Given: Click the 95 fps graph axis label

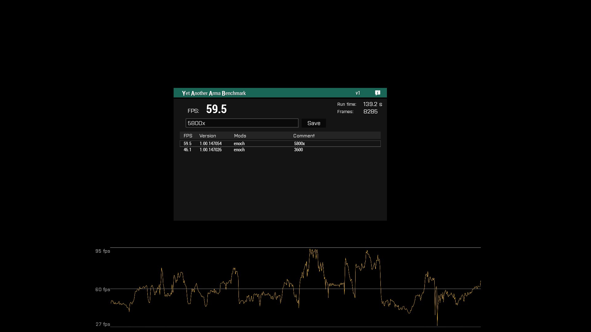Looking at the screenshot, I should tap(103, 251).
